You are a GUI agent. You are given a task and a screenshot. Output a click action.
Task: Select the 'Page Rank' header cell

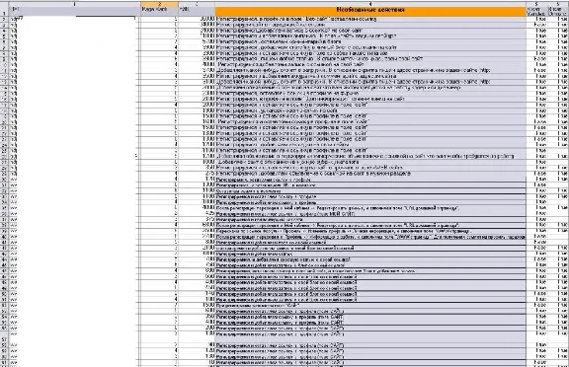pos(159,11)
